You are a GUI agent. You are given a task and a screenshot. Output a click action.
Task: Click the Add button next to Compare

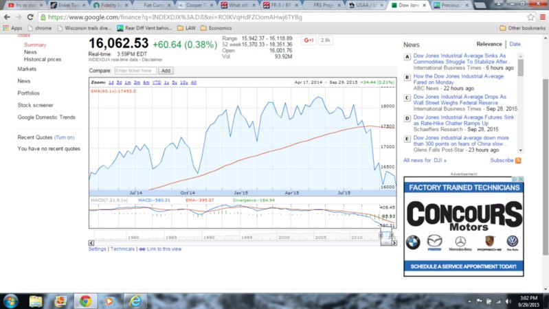point(166,71)
